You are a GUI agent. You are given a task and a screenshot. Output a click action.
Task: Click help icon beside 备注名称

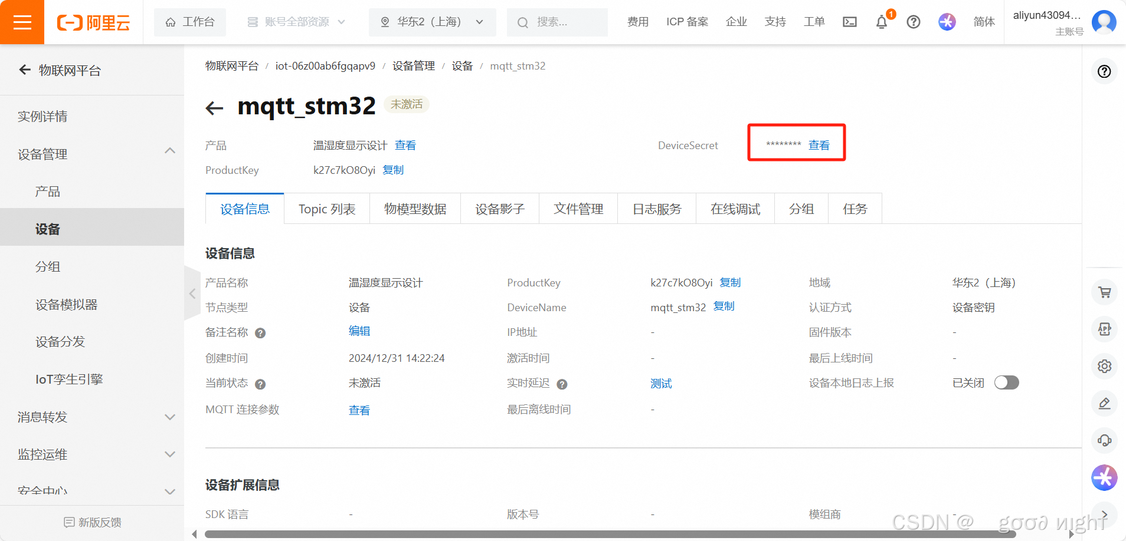tap(260, 333)
